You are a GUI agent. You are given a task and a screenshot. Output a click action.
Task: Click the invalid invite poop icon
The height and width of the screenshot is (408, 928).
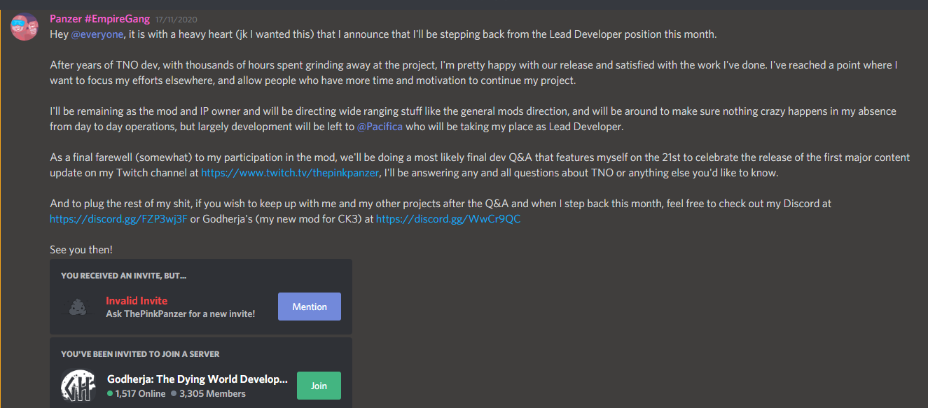click(x=78, y=307)
